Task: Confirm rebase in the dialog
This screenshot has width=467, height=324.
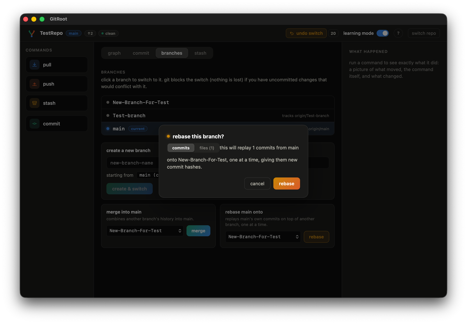Action: (287, 184)
